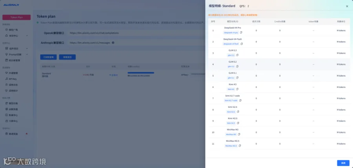Click the GLM-5.2 model name

[233, 62]
